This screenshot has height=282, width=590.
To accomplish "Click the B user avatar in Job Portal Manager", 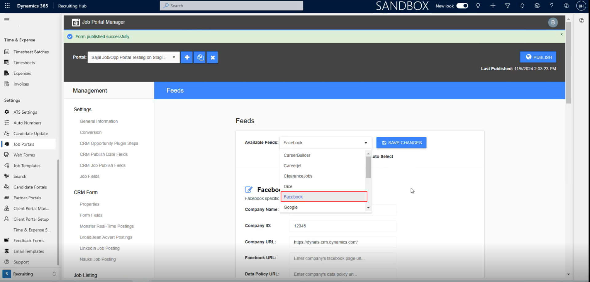I will tap(553, 22).
